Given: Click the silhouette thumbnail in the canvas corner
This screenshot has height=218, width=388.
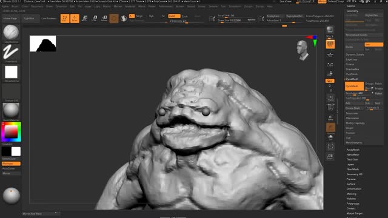Looking at the screenshot, I should point(43,44).
